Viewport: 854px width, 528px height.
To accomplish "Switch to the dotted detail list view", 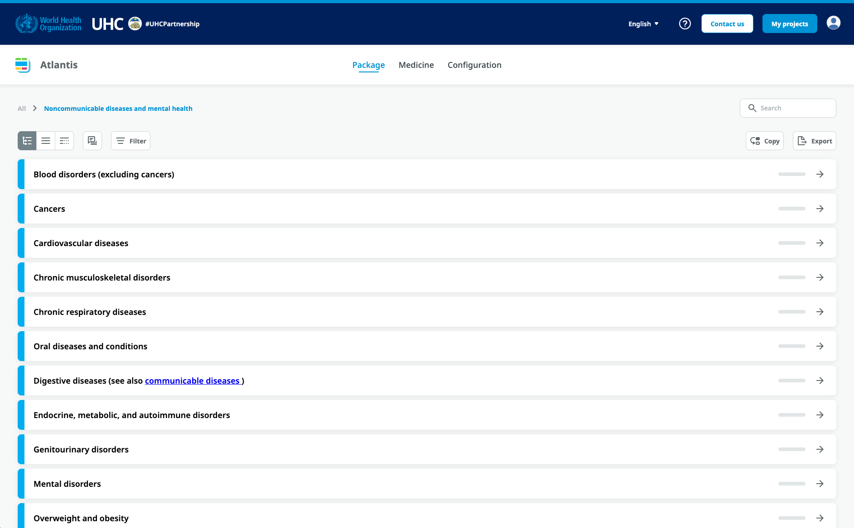I will click(64, 141).
